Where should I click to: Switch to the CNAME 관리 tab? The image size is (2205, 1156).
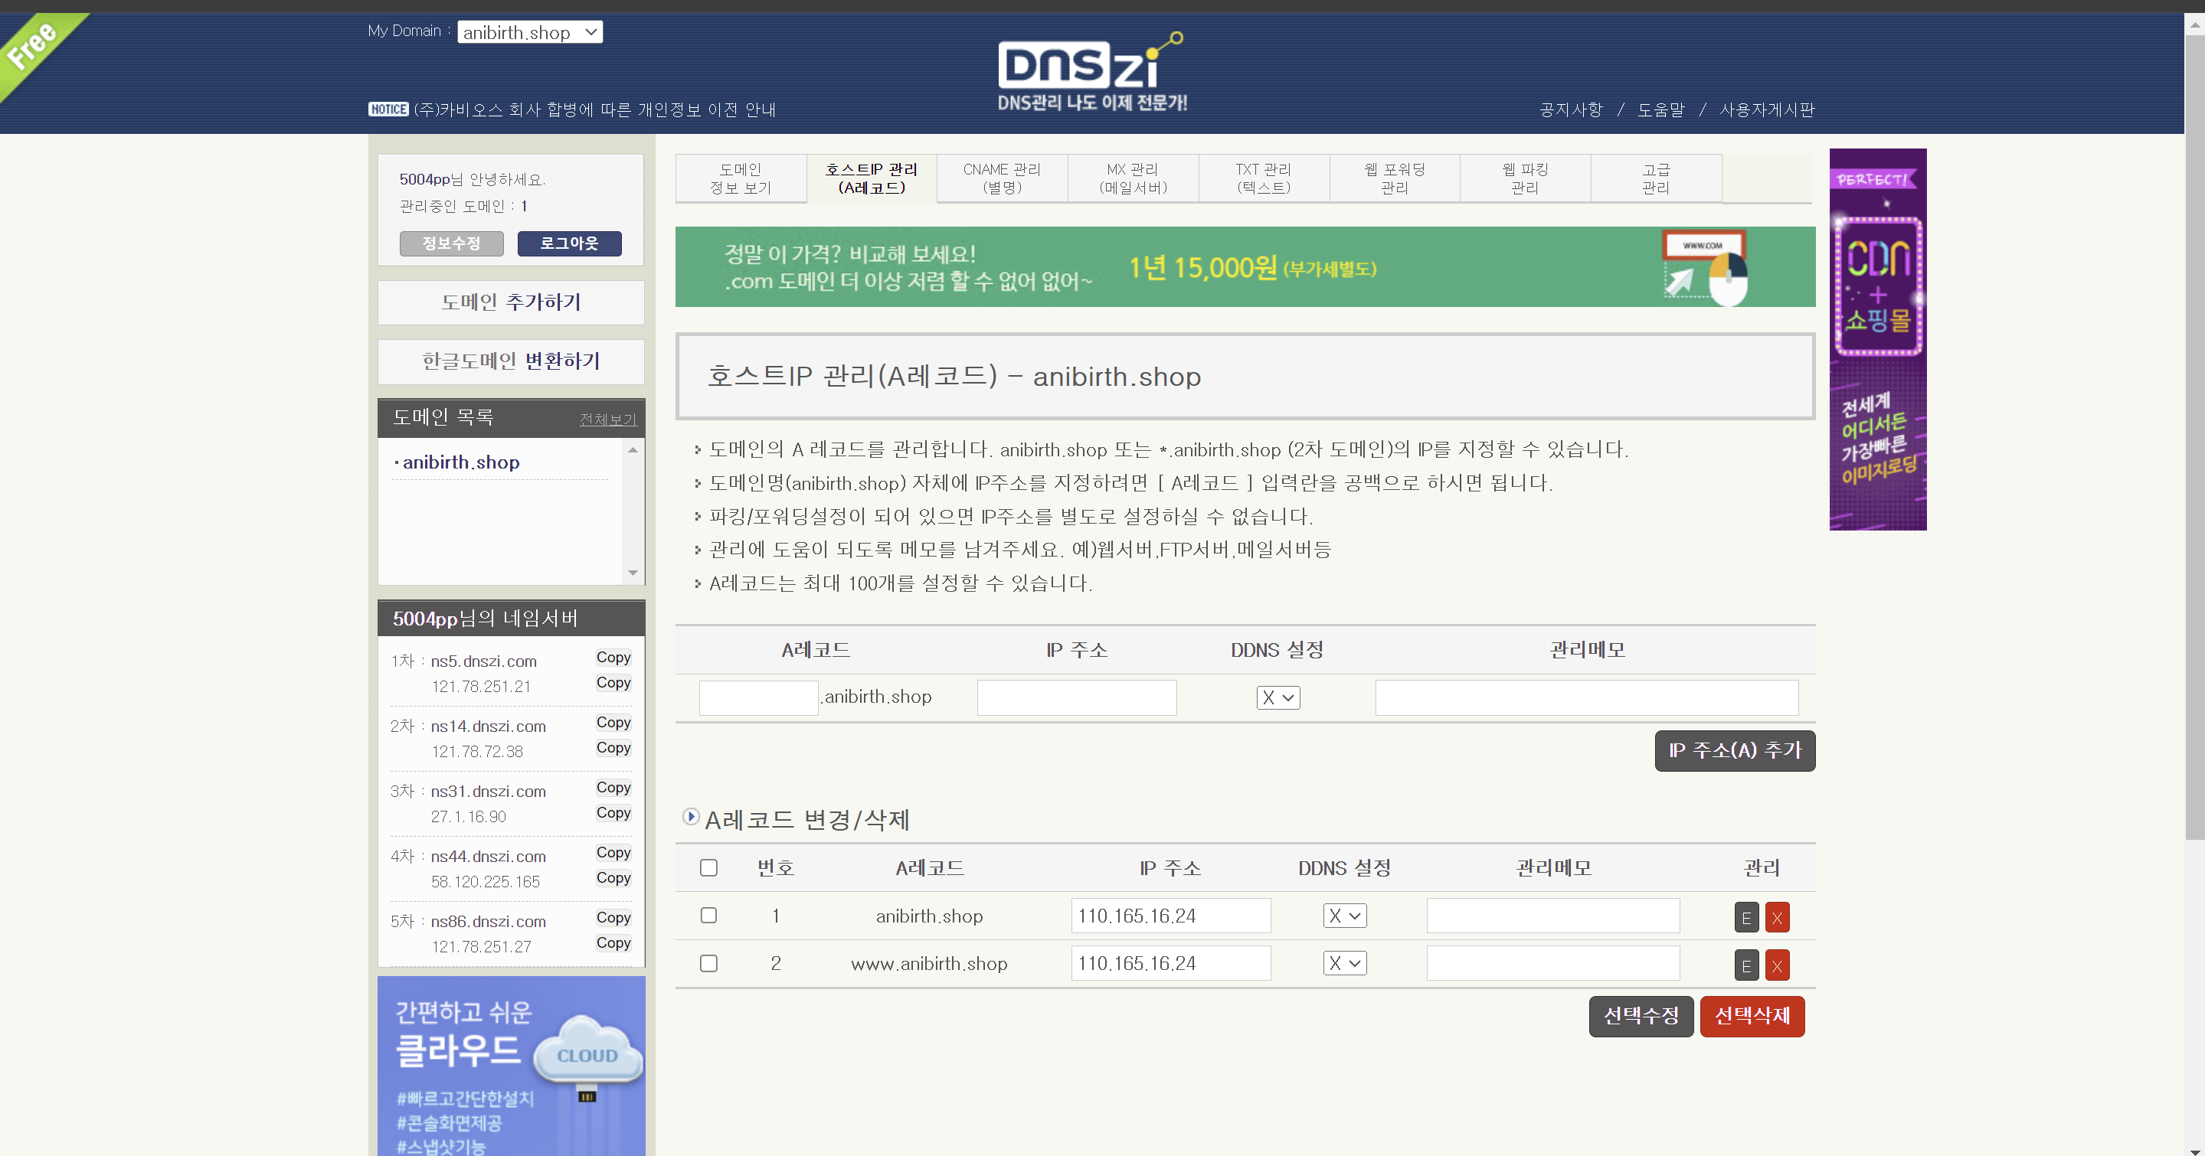1002,178
